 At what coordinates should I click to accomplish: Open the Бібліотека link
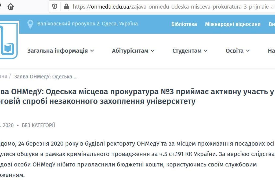pyautogui.click(x=184, y=24)
